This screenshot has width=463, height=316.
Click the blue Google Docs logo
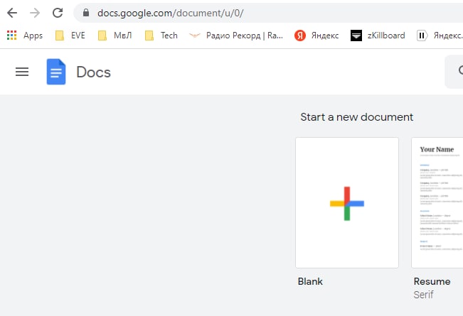coord(56,72)
